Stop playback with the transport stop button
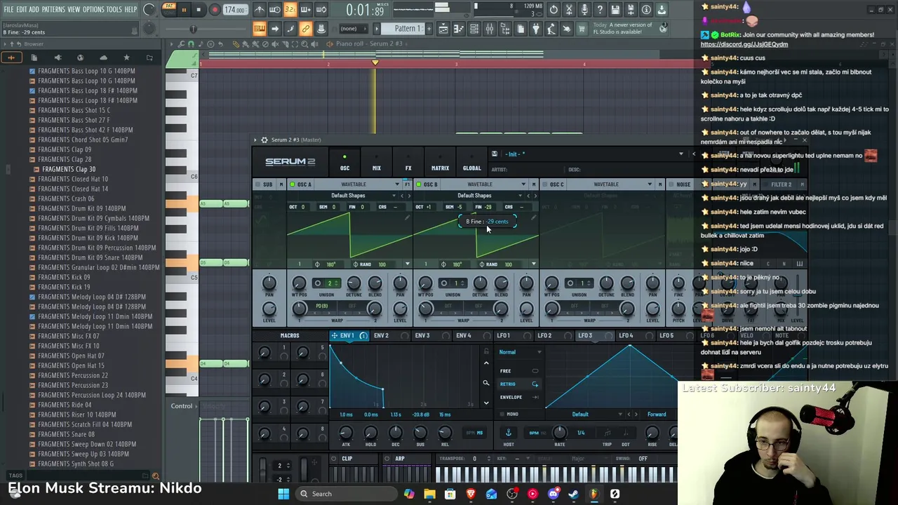The image size is (898, 505). click(199, 10)
